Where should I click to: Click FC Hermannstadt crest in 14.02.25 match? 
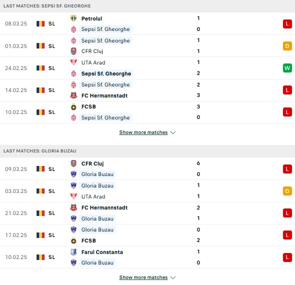coord(74,95)
